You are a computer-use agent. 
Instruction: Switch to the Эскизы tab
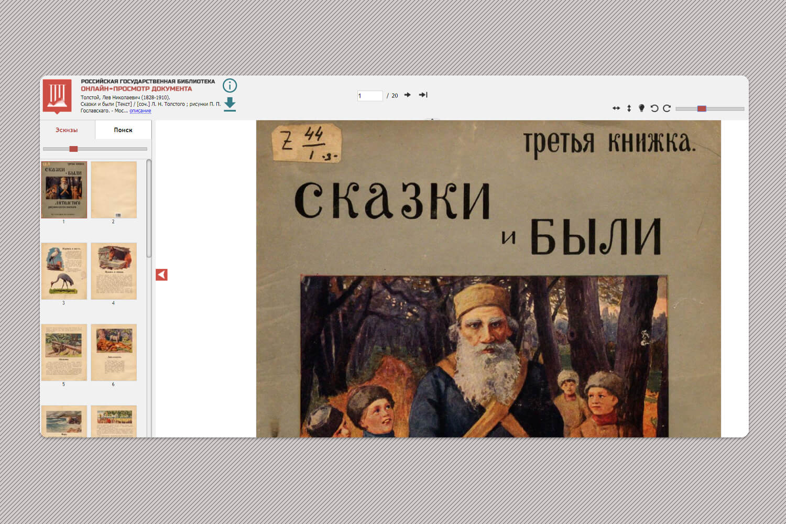tap(67, 130)
